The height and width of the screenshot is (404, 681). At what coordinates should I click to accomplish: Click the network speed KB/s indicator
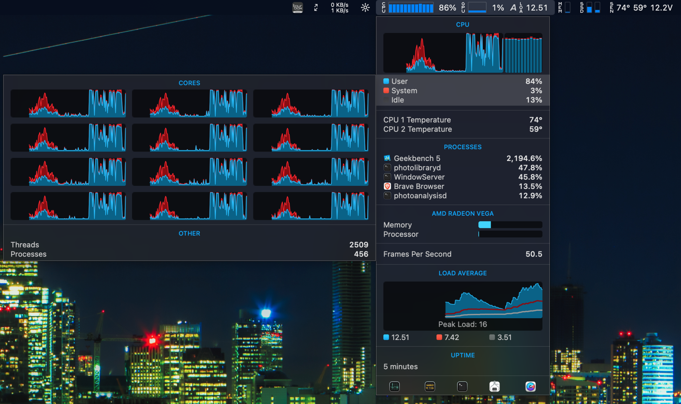[339, 7]
